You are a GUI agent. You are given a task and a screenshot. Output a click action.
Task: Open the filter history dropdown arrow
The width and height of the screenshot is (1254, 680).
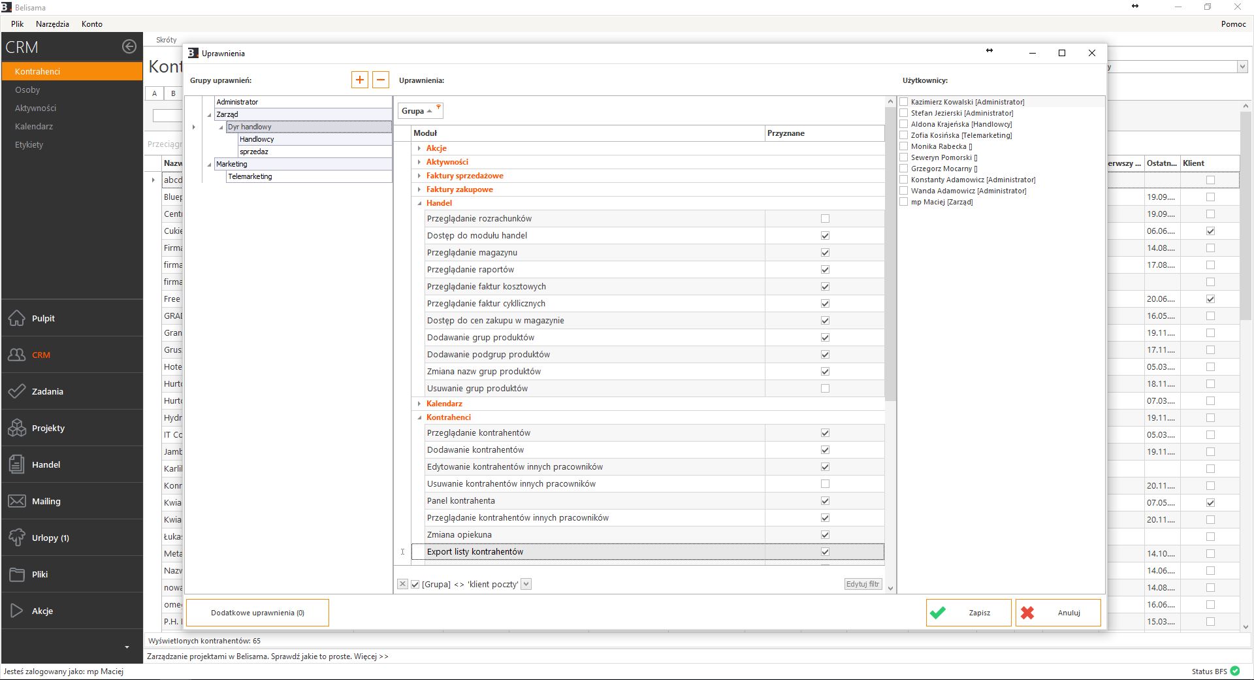tap(526, 584)
